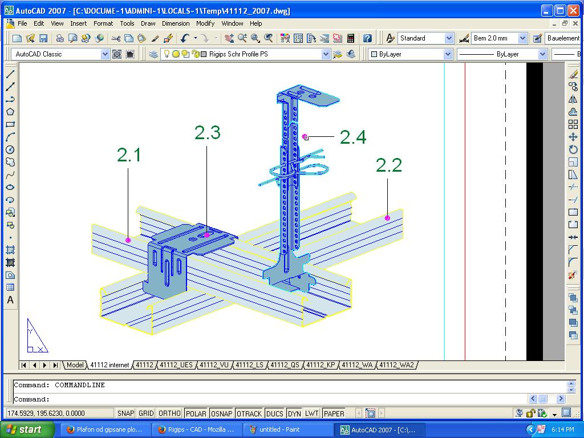Click the Rotate modify tool
This screenshot has width=584, height=438.
click(x=573, y=149)
